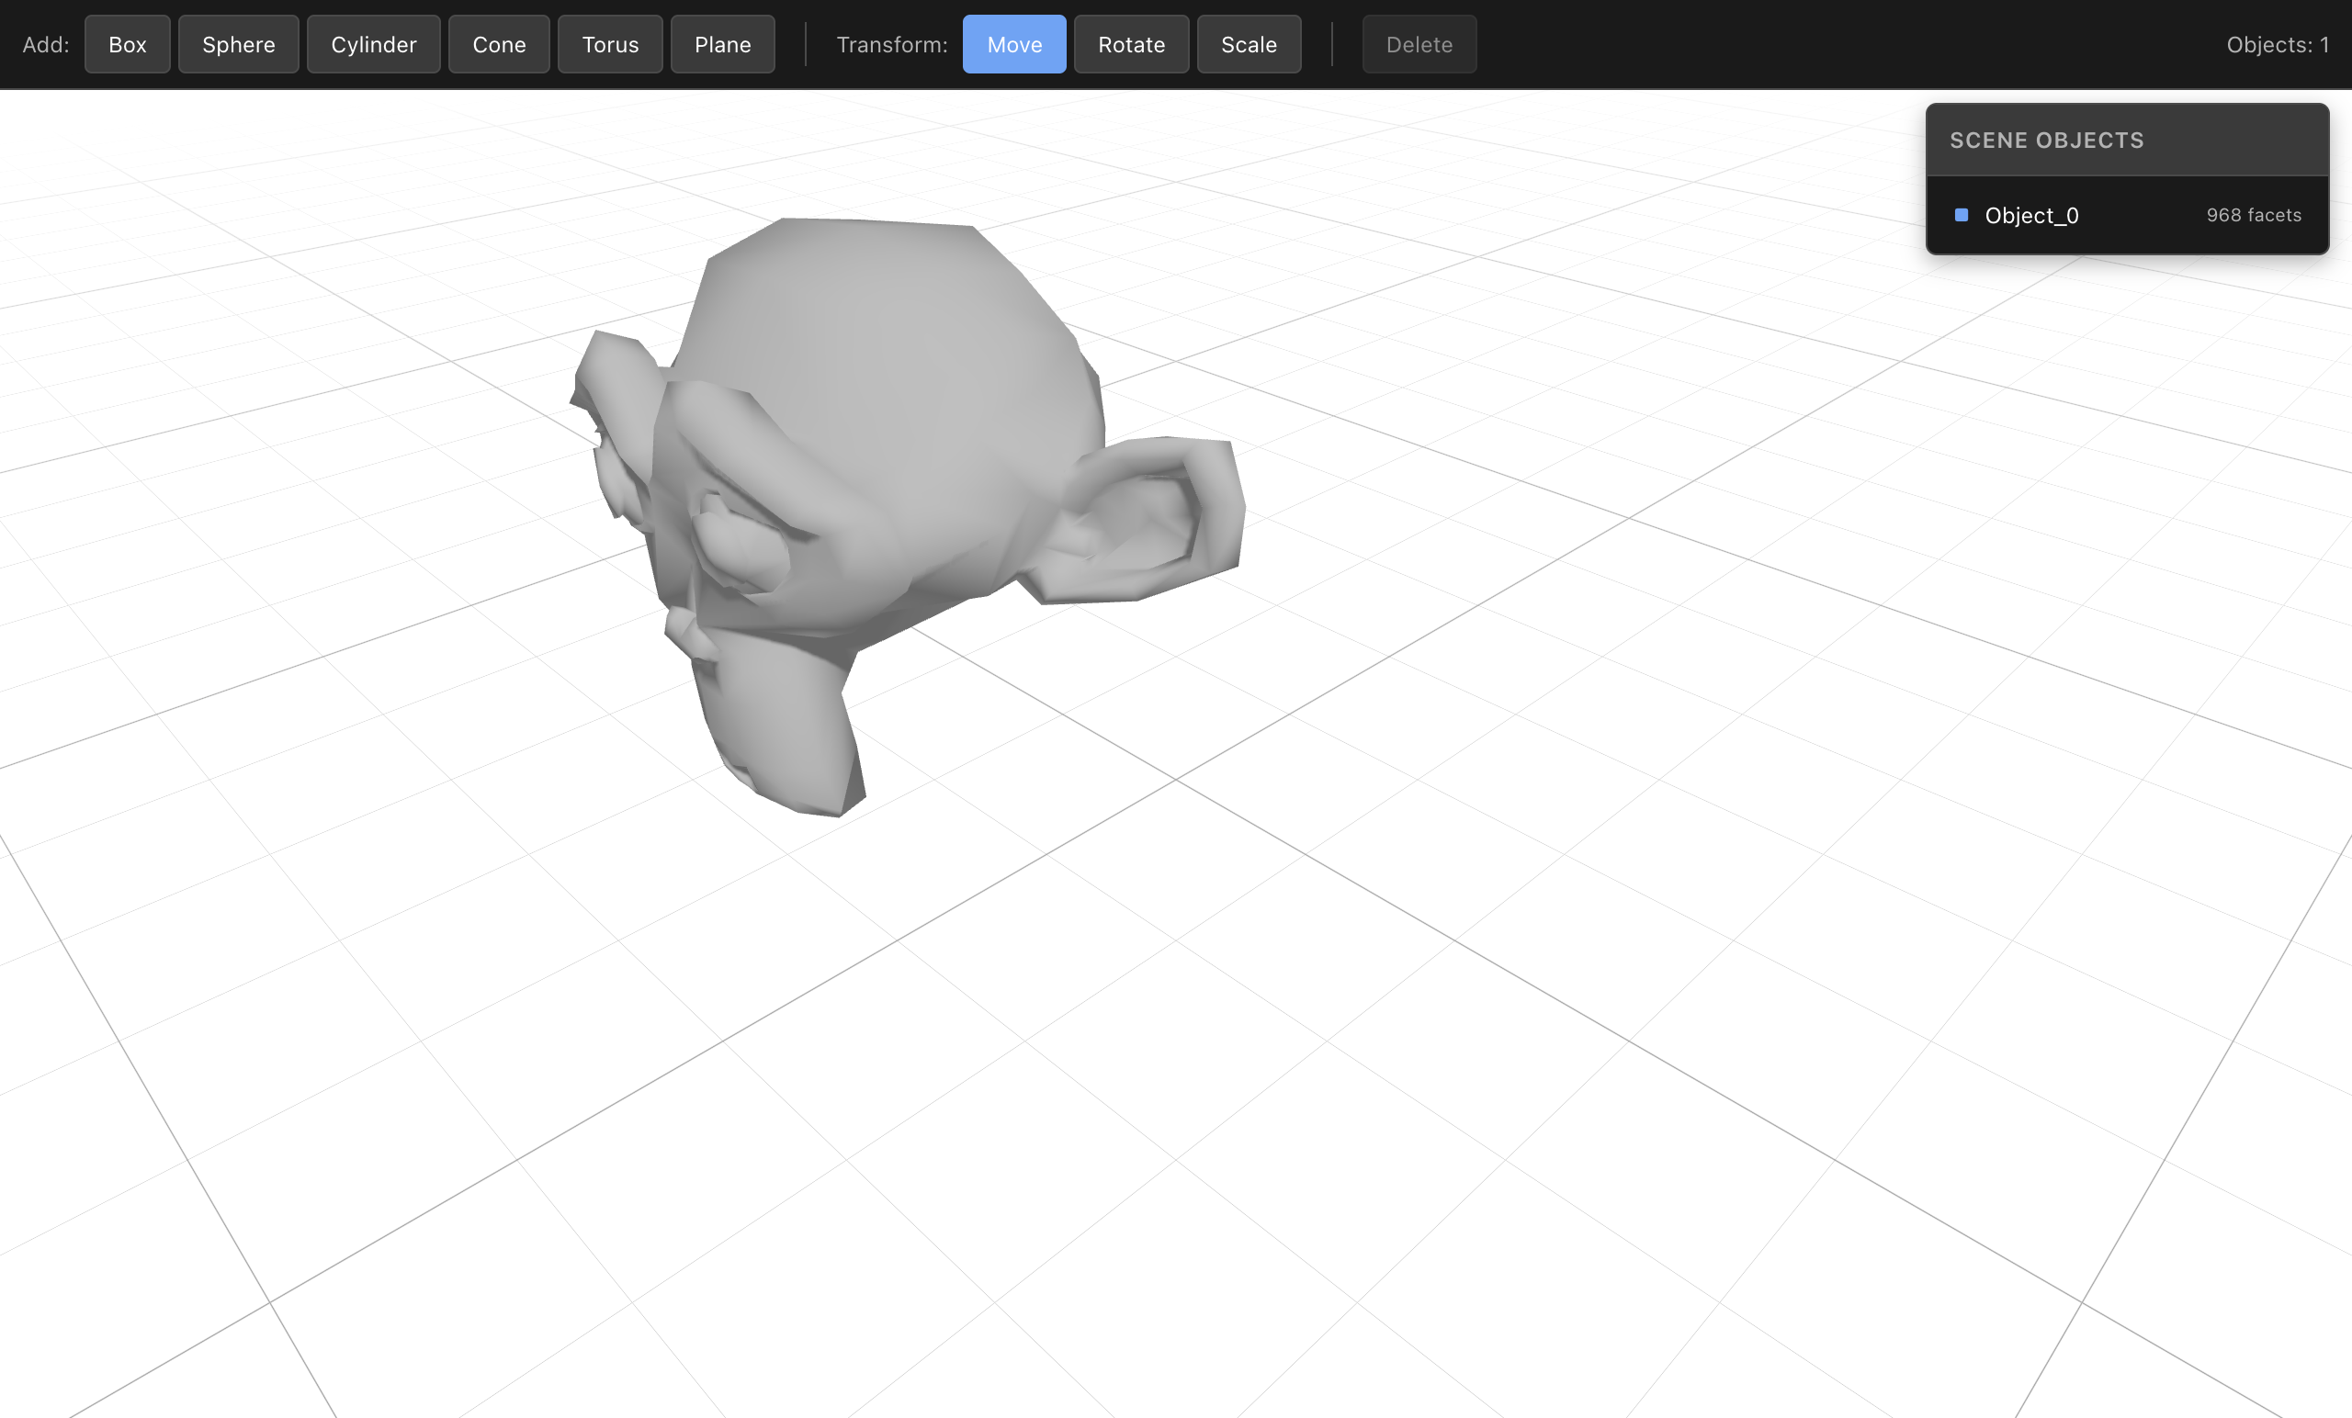
Task: Activate the Move transform mode
Action: [1013, 44]
